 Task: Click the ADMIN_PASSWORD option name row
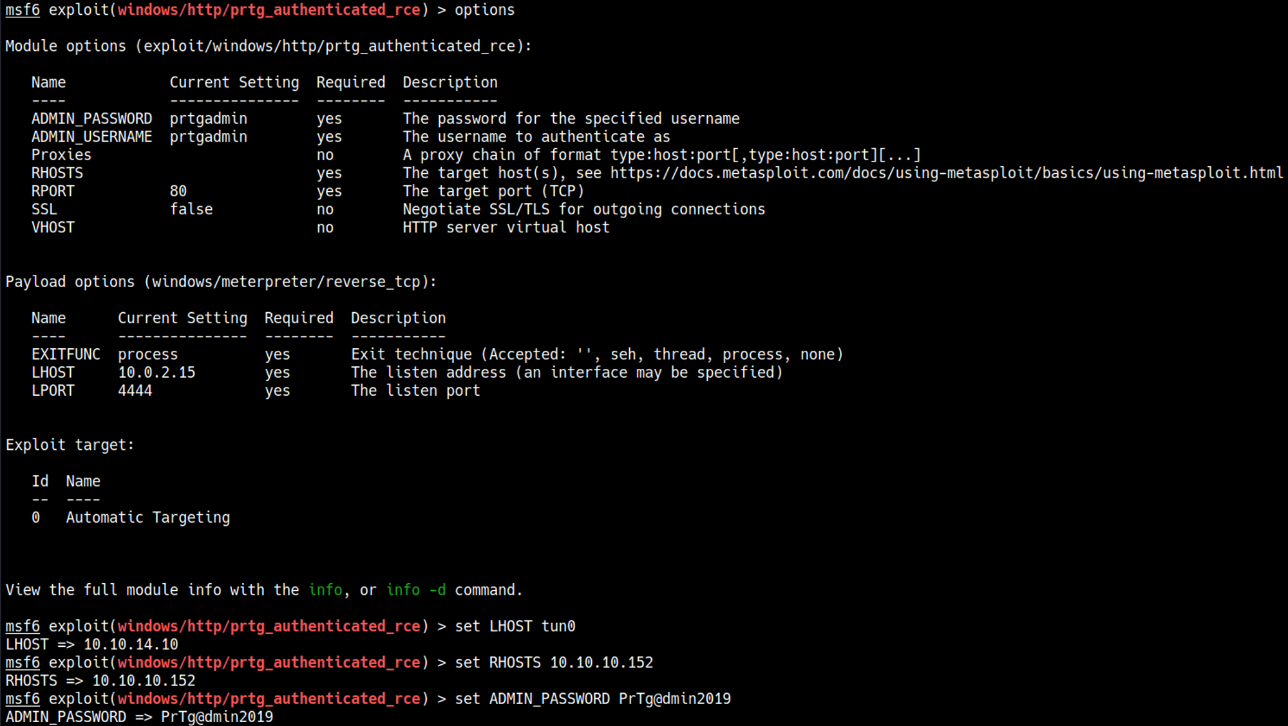pyautogui.click(x=91, y=119)
